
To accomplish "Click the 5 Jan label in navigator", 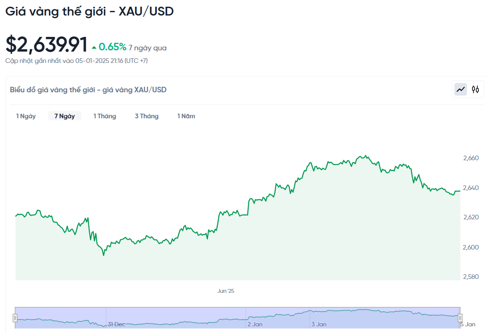I will (468, 324).
